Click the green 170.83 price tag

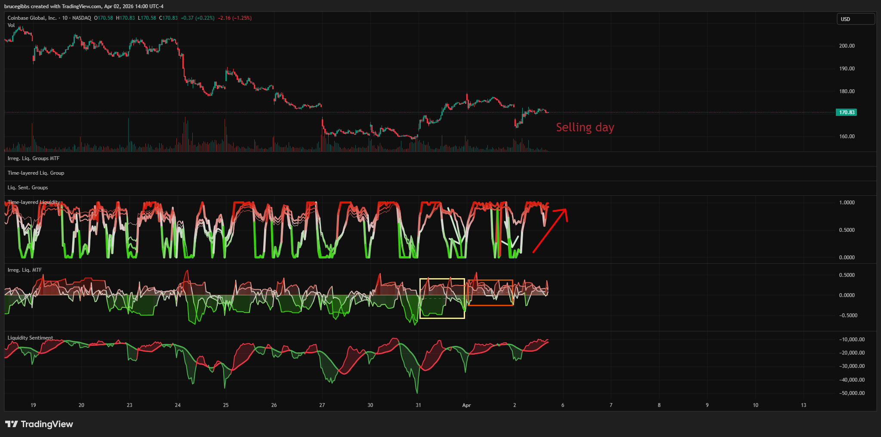[x=846, y=112]
